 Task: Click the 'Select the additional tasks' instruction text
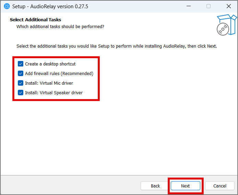tap(117, 46)
